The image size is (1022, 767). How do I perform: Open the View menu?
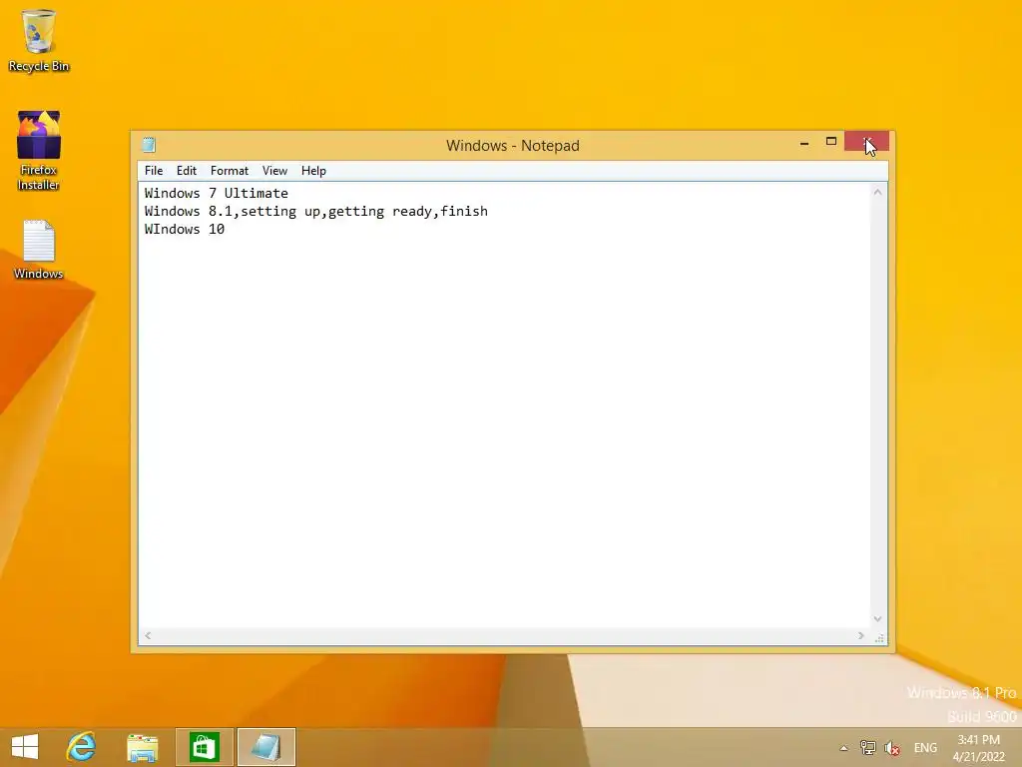pos(274,171)
